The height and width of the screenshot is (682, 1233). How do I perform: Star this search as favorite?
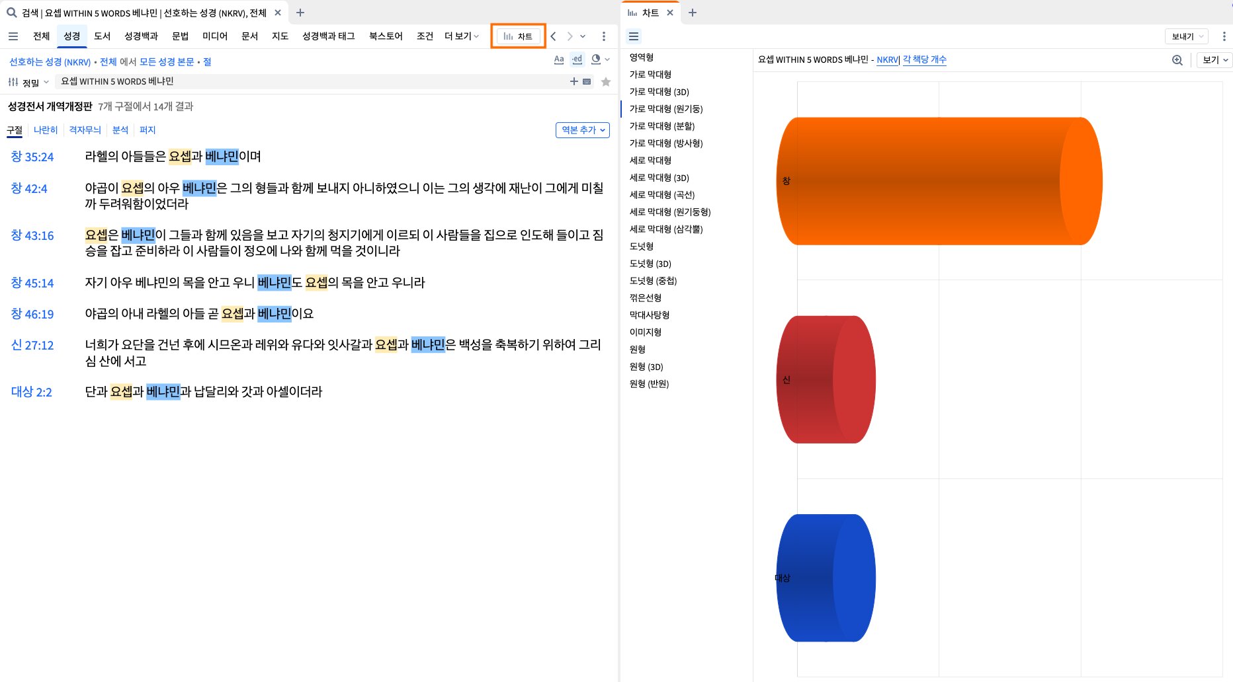pyautogui.click(x=606, y=82)
